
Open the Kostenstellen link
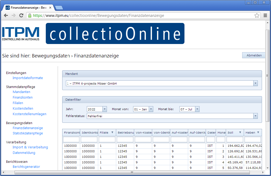[23, 108]
